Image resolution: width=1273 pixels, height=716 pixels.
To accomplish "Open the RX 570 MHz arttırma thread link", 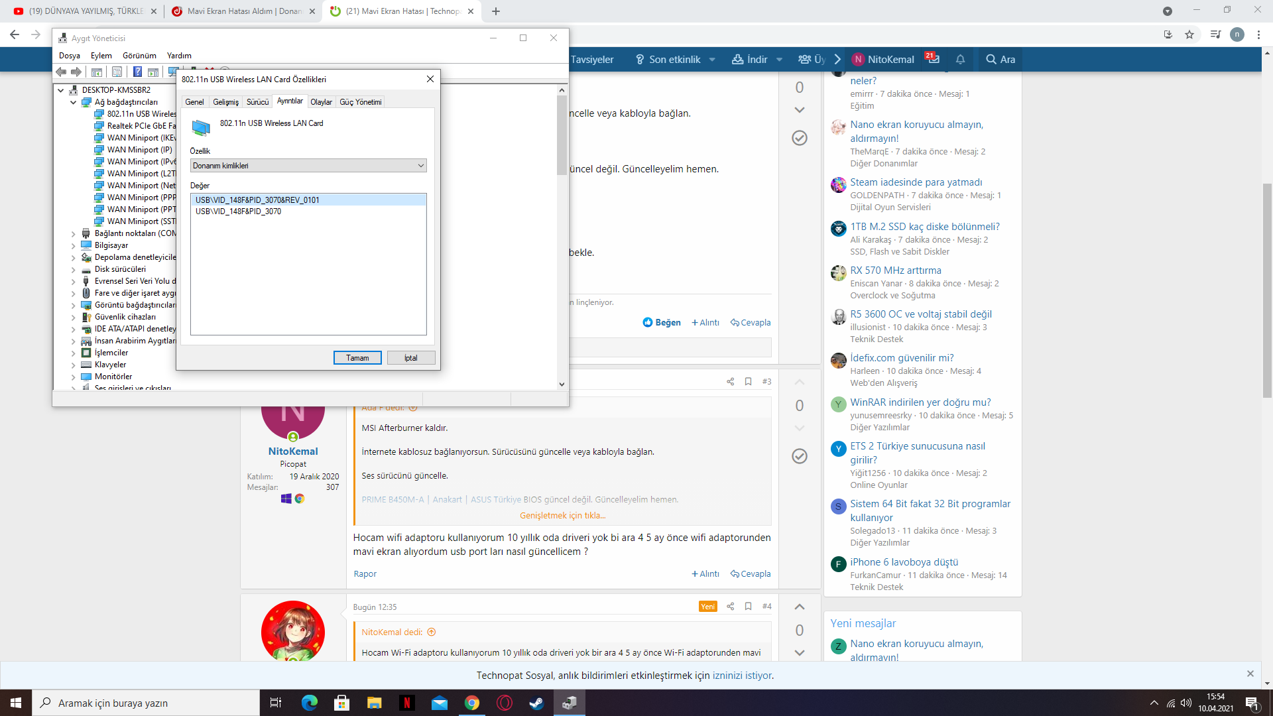I will (x=896, y=270).
